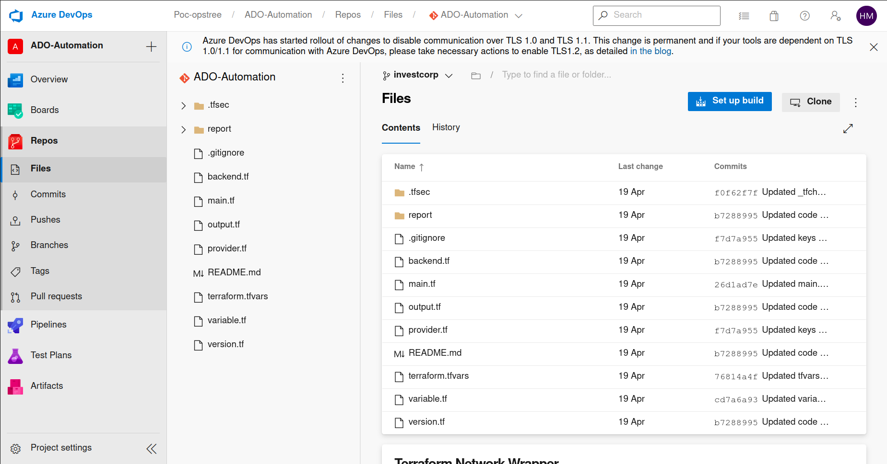
Task: Click the folder path icon near file finder
Action: pyautogui.click(x=476, y=76)
